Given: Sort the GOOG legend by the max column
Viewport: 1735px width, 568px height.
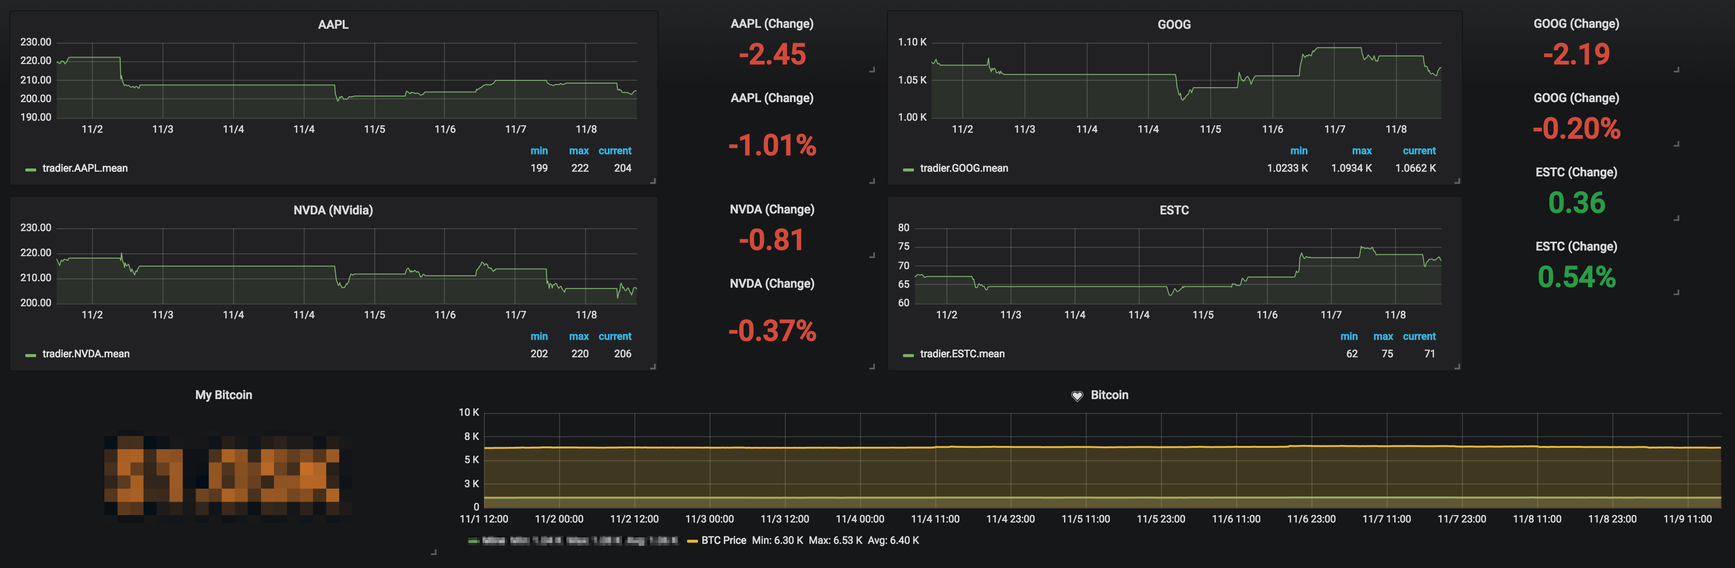Looking at the screenshot, I should click(1361, 151).
